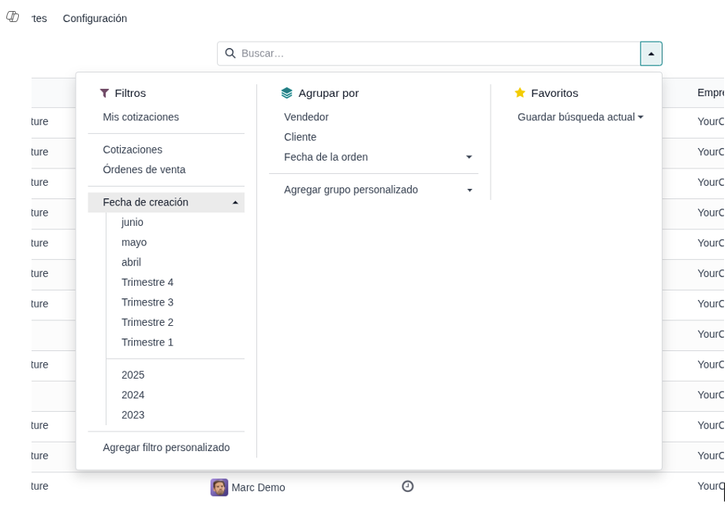Image resolution: width=728 pixels, height=507 pixels.
Task: Click the app logo icon in header
Action: [x=13, y=17]
